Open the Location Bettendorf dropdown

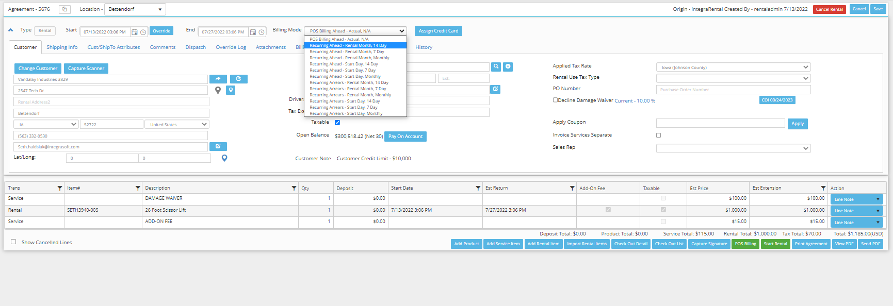(135, 9)
